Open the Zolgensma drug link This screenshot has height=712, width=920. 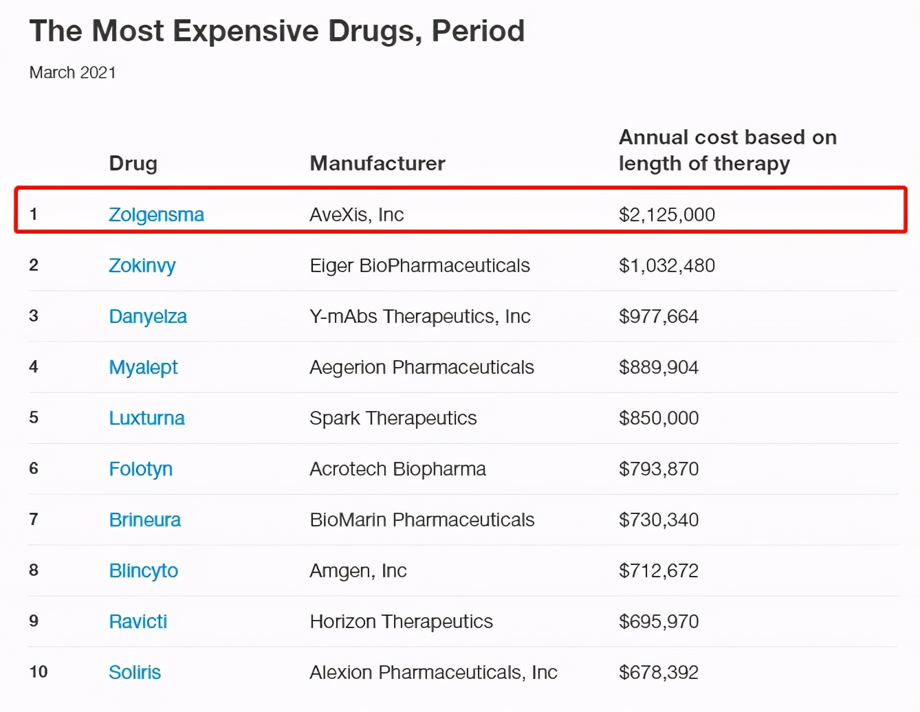[x=156, y=215]
